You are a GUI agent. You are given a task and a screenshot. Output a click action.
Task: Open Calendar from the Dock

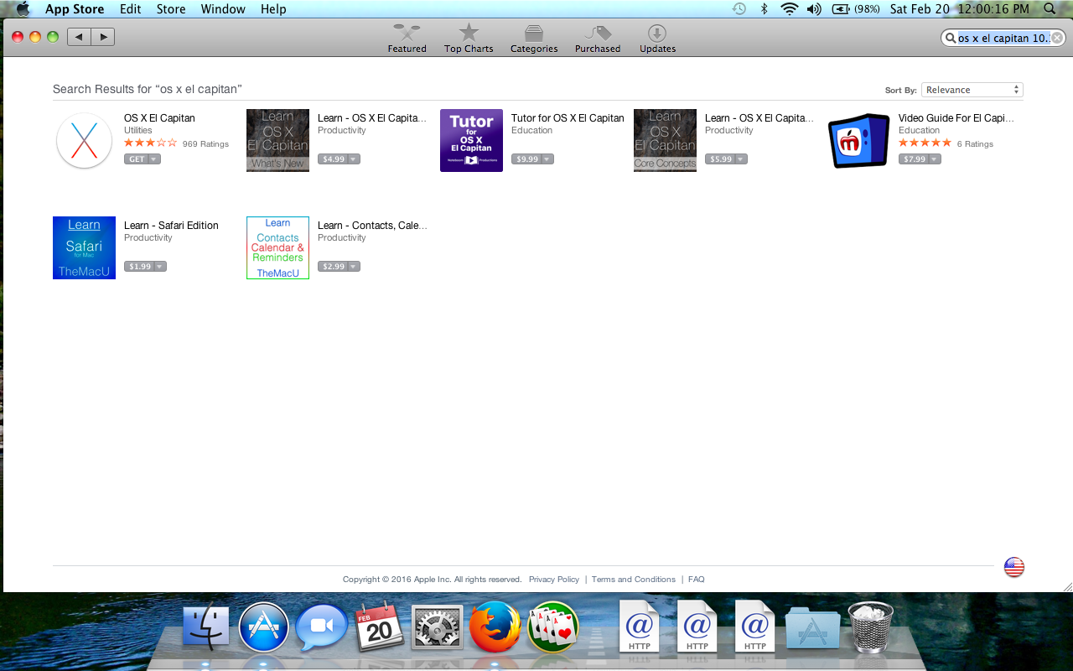(380, 627)
